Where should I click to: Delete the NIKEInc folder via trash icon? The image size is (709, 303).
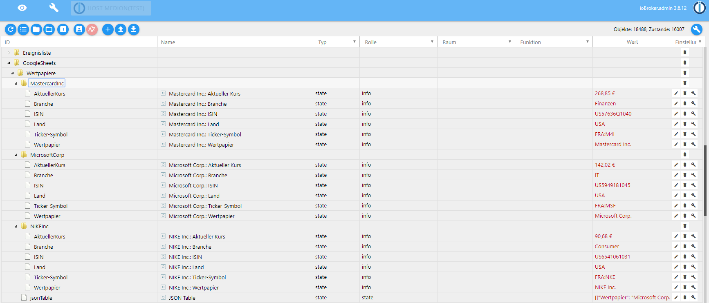tap(685, 226)
